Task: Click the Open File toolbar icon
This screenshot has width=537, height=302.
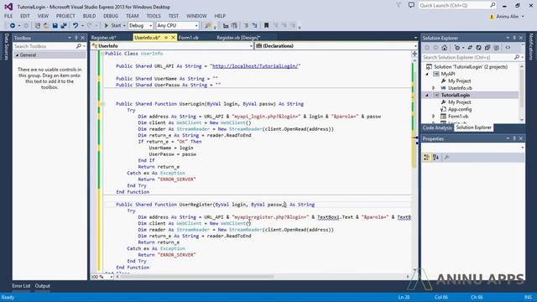Action: (x=46, y=26)
